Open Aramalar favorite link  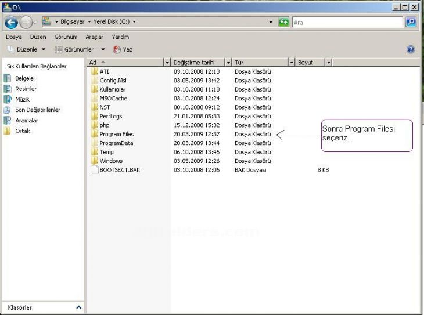pyautogui.click(x=27, y=121)
